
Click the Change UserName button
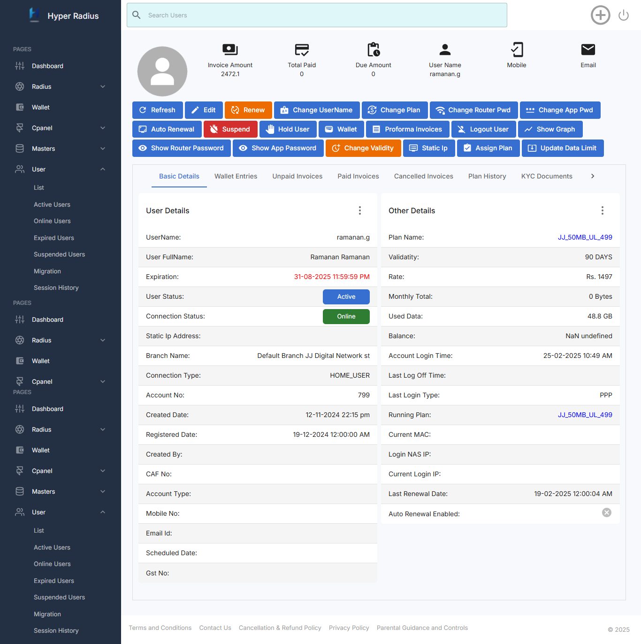click(x=317, y=110)
